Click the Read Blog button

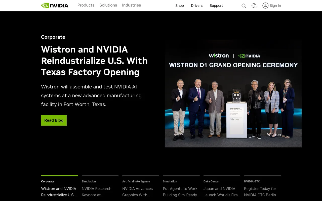coord(54,120)
